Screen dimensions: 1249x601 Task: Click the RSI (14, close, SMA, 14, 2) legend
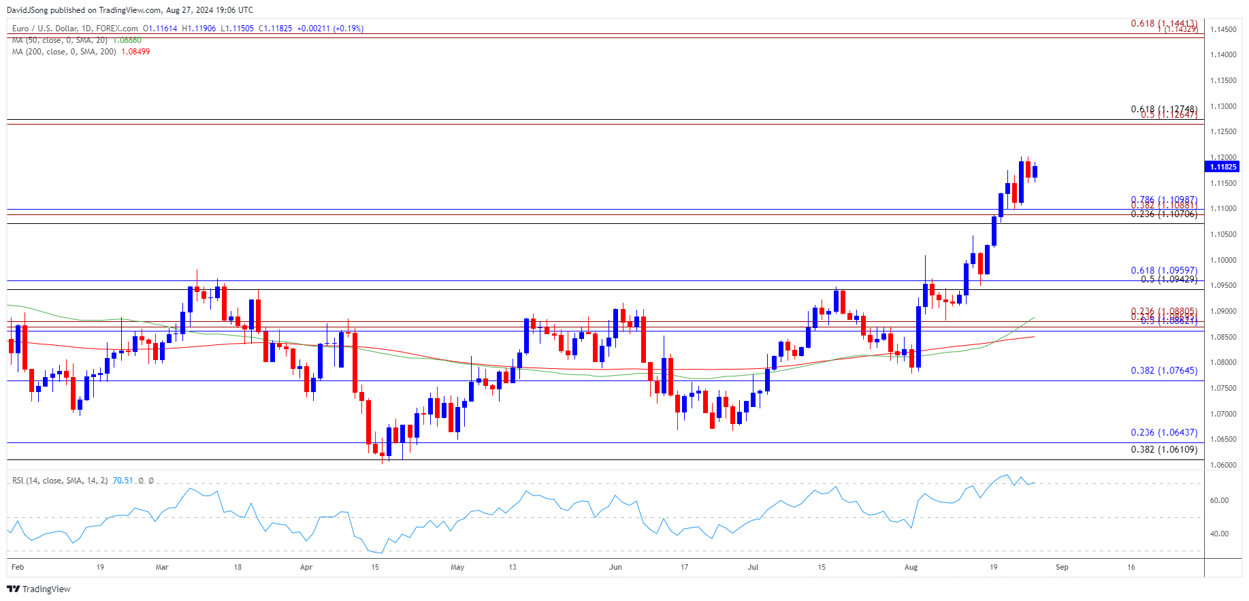pyautogui.click(x=60, y=481)
